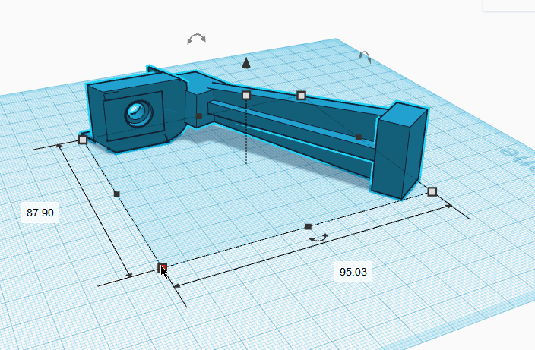Screen dimensions: 535x350
Task: Click the curved rotation arrow below the front edge
Action: [318, 238]
